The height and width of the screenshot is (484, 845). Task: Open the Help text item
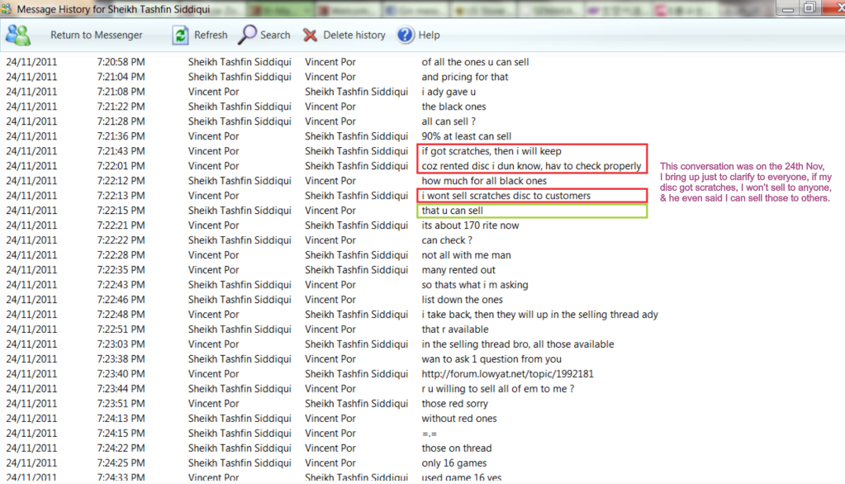click(429, 35)
